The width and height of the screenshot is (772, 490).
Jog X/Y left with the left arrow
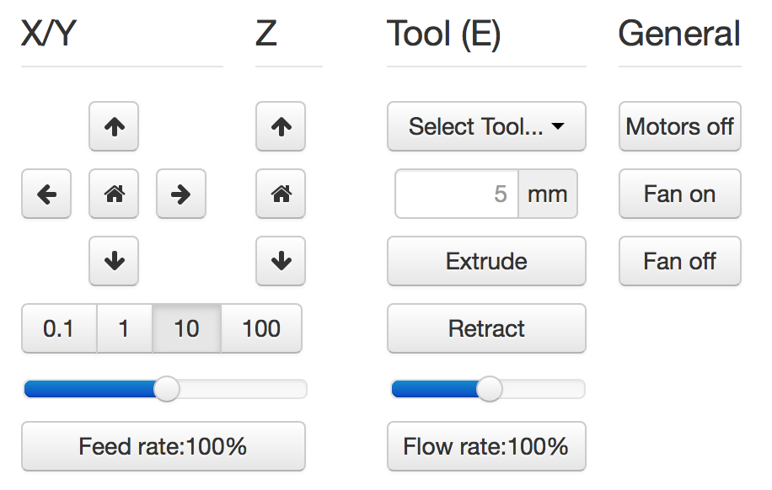click(46, 194)
